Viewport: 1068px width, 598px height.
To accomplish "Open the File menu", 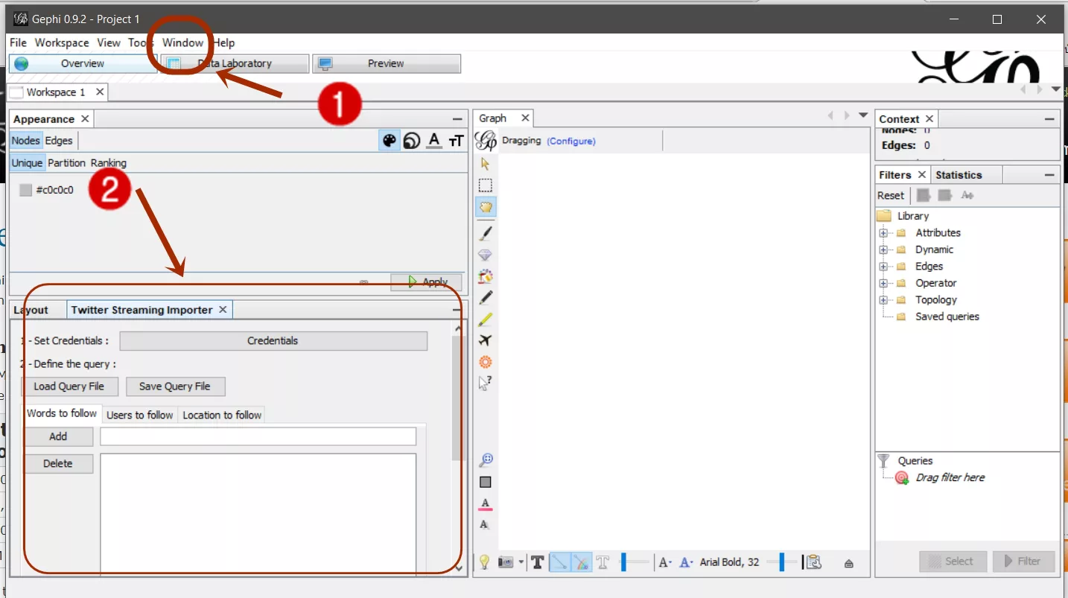I will point(18,42).
